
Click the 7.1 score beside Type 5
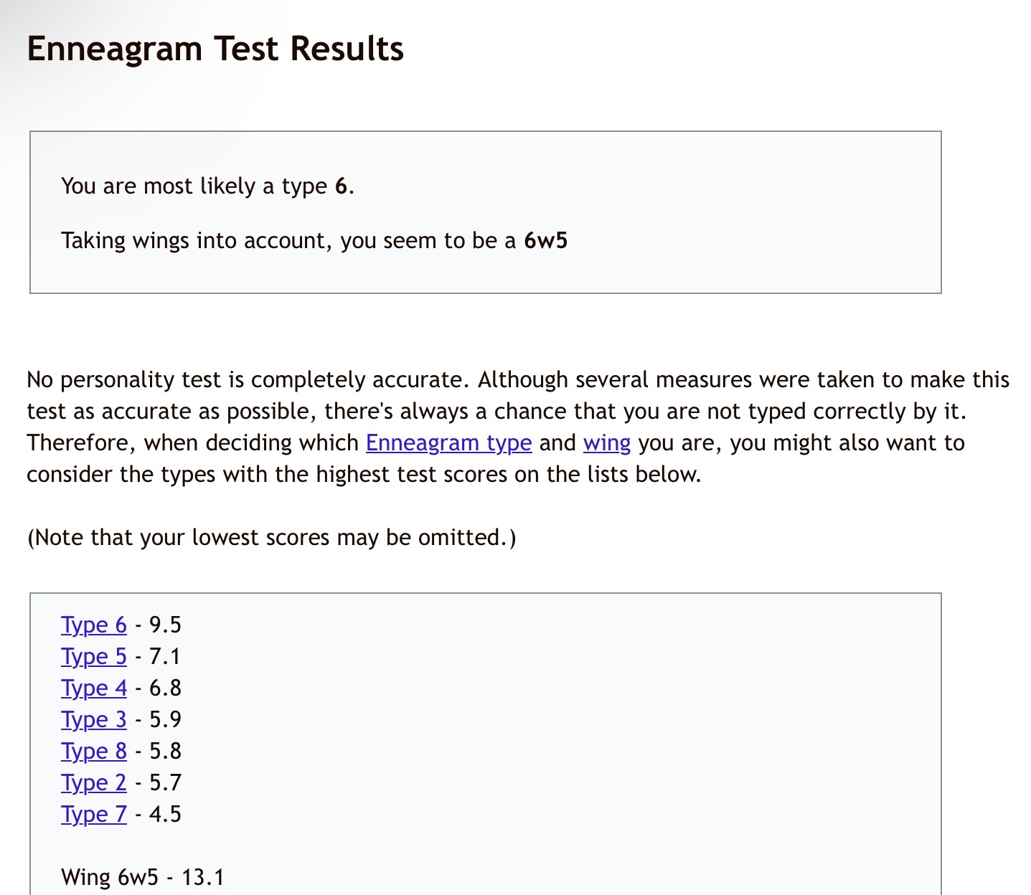(165, 657)
